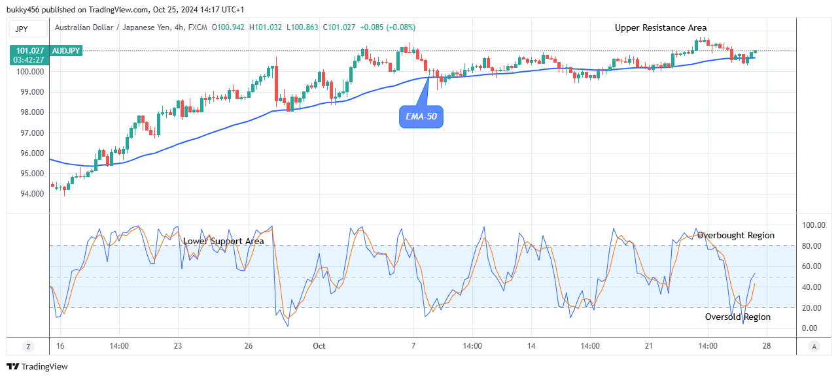Click the 20.00 oscillator axis label
The height and width of the screenshot is (378, 838).
tap(811, 308)
